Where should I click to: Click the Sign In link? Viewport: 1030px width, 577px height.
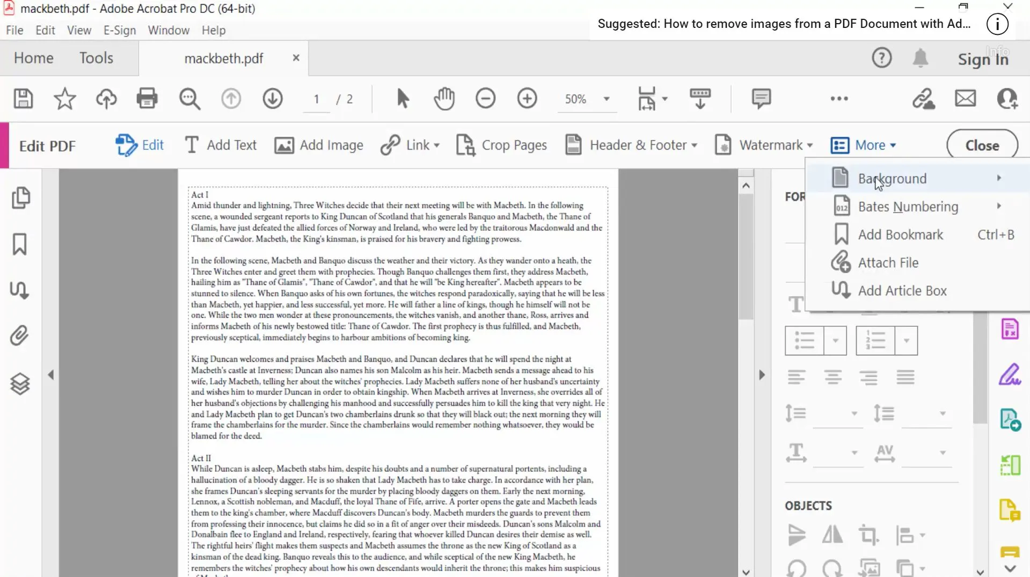[x=982, y=60]
